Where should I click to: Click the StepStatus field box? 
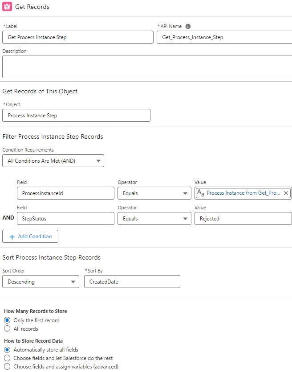click(65, 219)
